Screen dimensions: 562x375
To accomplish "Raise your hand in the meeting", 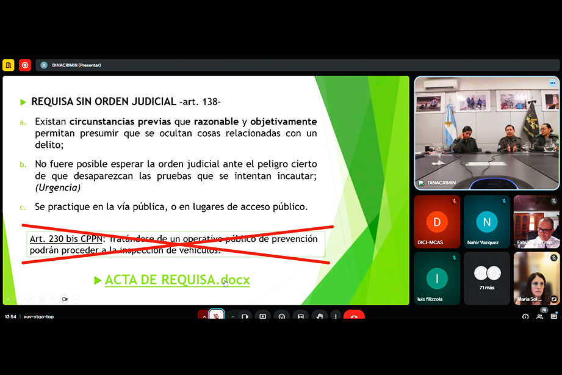I will [x=319, y=316].
